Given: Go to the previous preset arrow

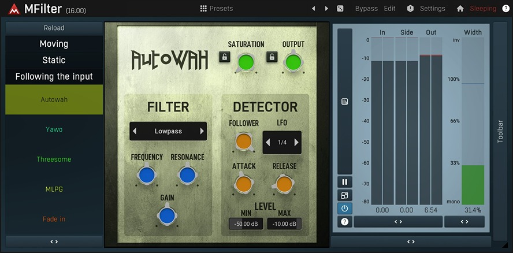Looking at the screenshot, I should (x=314, y=9).
